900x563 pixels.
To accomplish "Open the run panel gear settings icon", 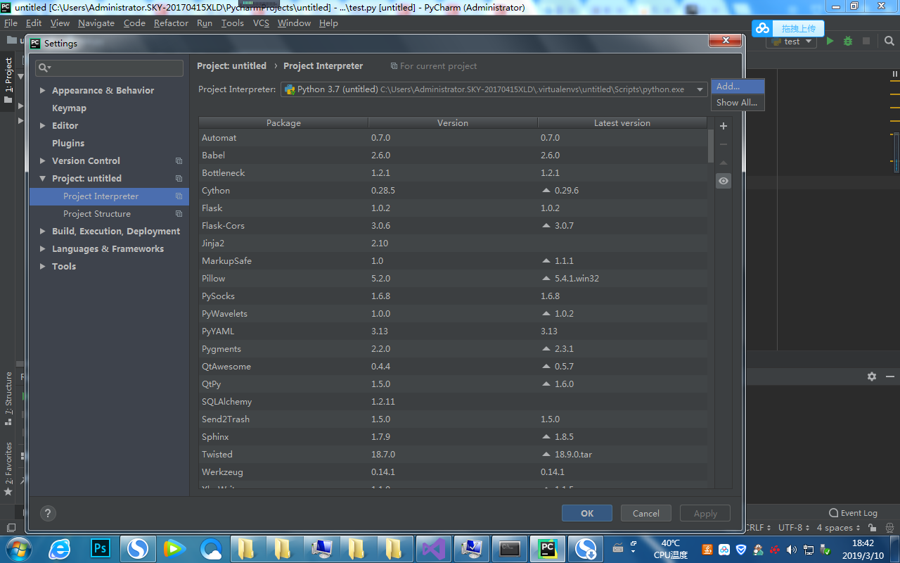I will 872,377.
